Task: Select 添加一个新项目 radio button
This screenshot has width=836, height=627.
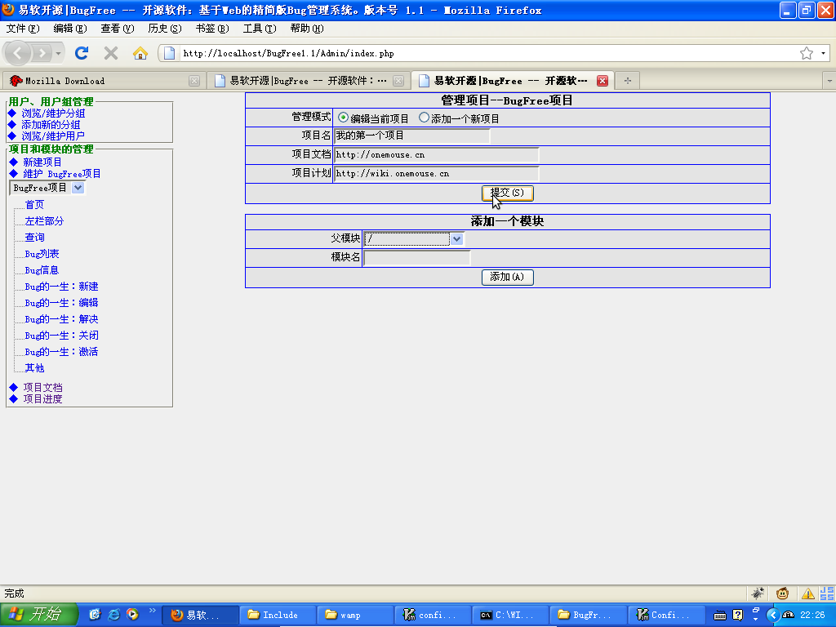Action: 424,118
